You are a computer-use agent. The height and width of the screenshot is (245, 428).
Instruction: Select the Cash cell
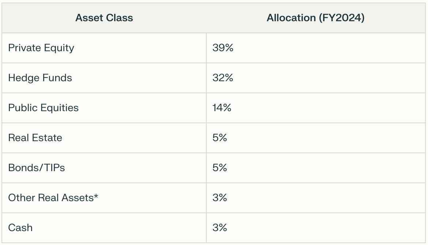[x=20, y=228]
